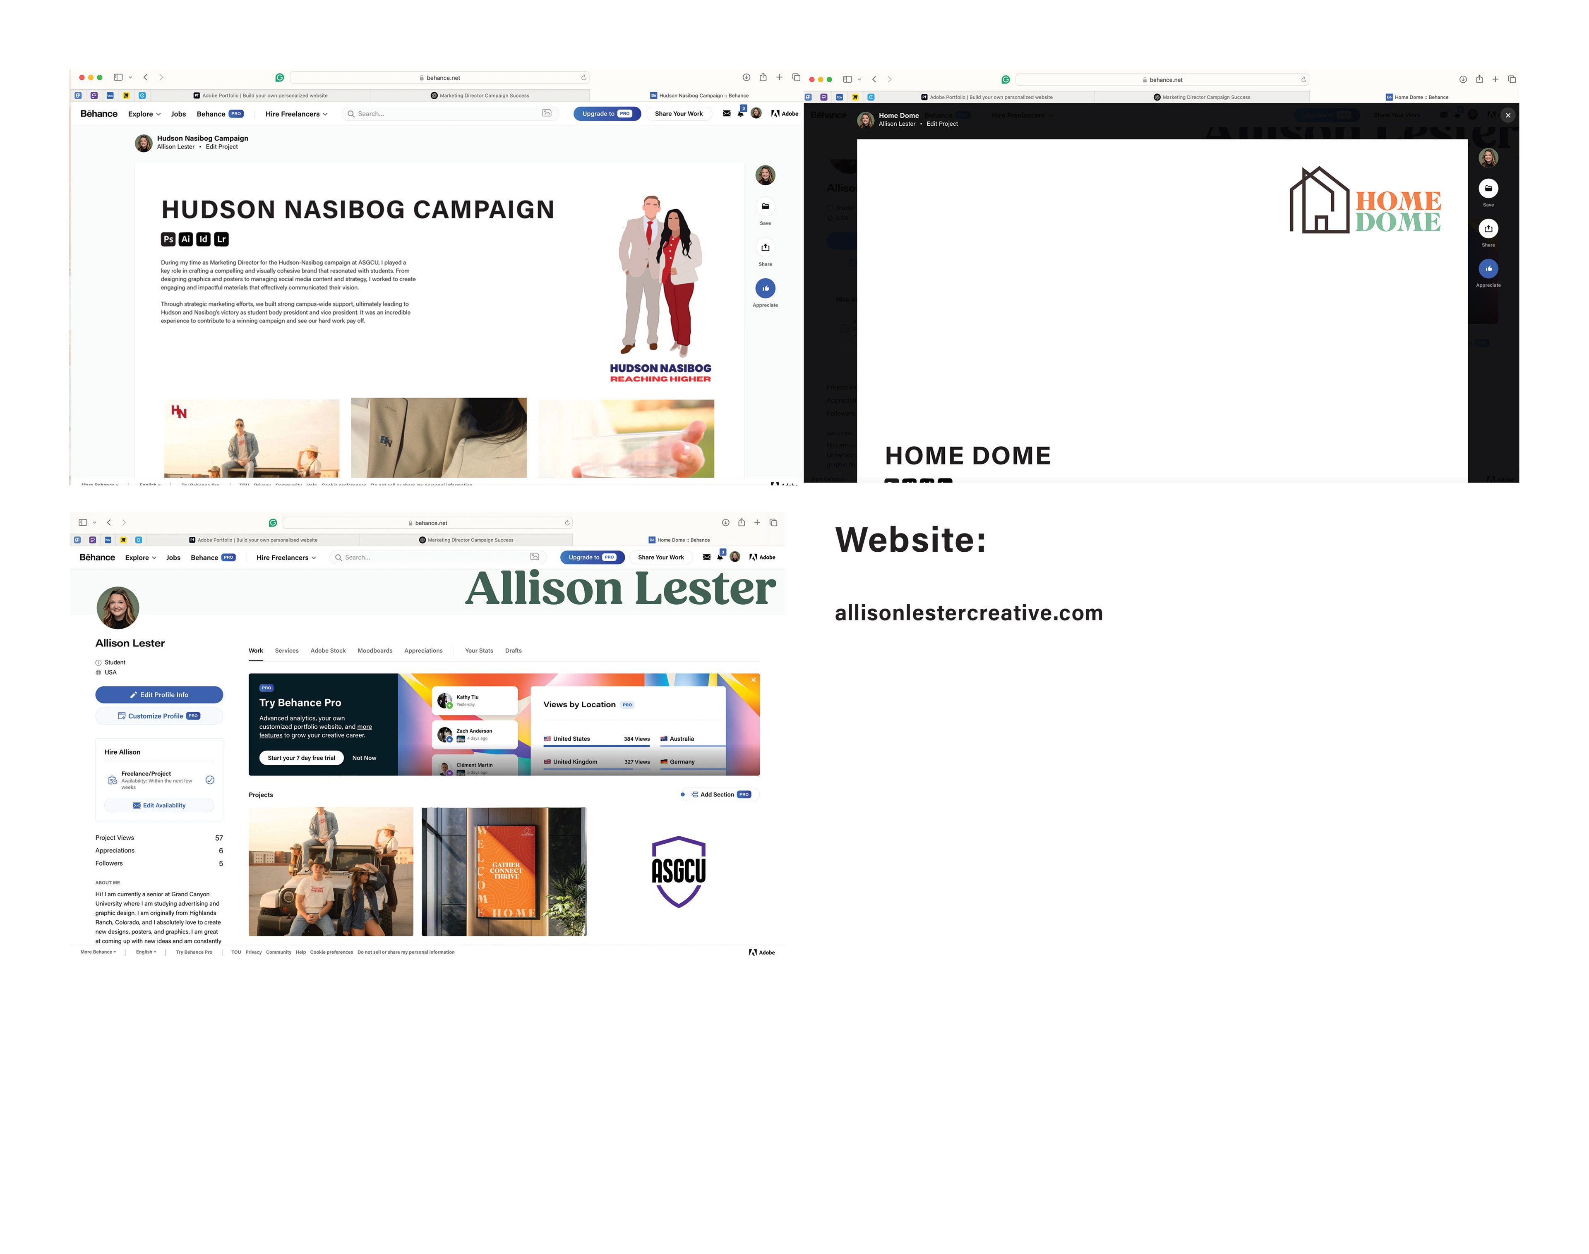This screenshot has height=1254, width=1589.
Task: Open the ASGCU logo project thumbnail
Action: 678,871
